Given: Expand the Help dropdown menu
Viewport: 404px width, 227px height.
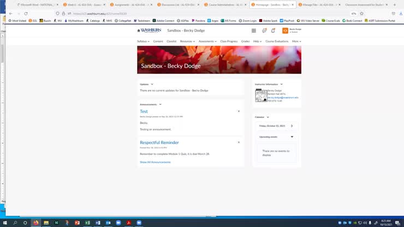Looking at the screenshot, I should [257, 41].
